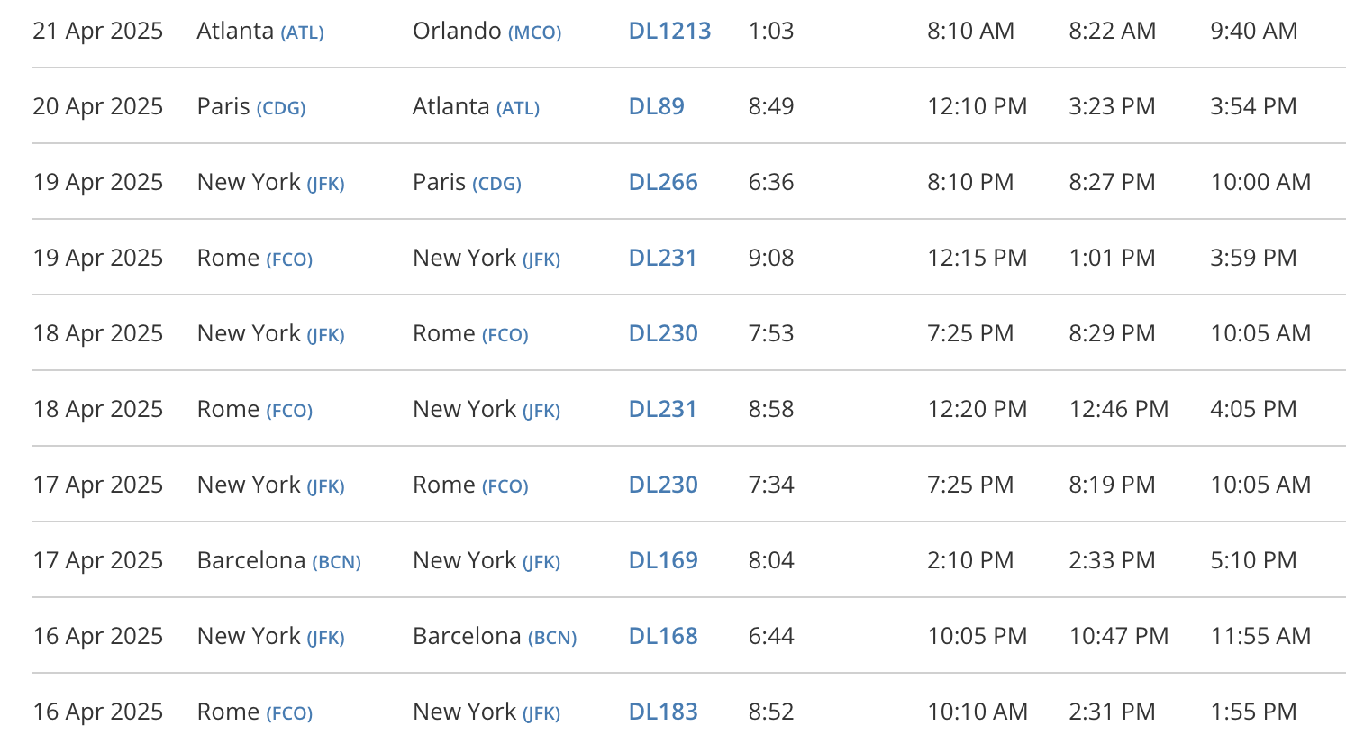The width and height of the screenshot is (1346, 744).
Task: Click ATL destination code on DL89 row
Action: coord(518,109)
